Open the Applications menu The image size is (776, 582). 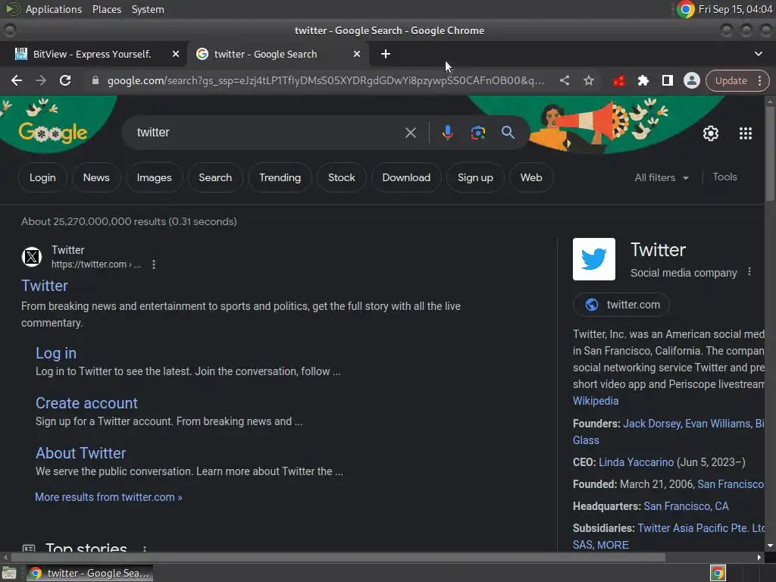pyautogui.click(x=54, y=9)
